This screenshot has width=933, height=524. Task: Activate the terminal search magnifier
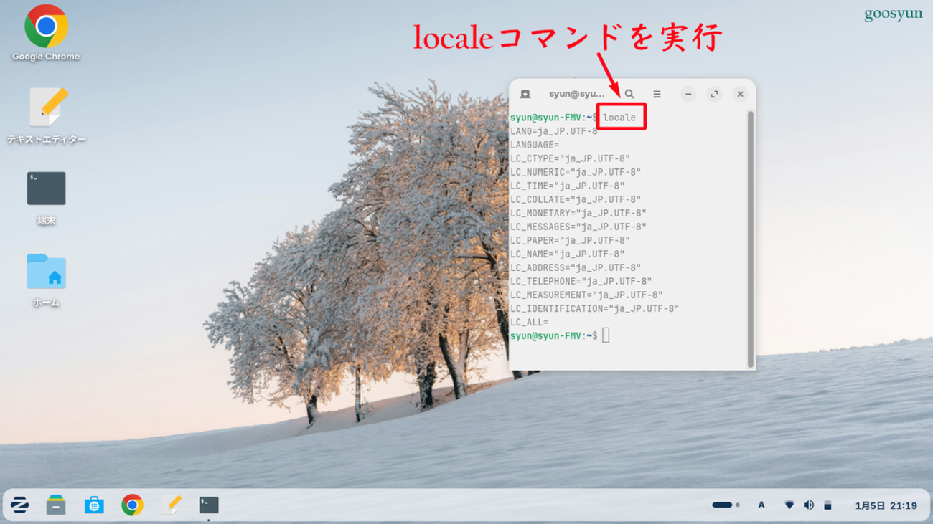[629, 94]
